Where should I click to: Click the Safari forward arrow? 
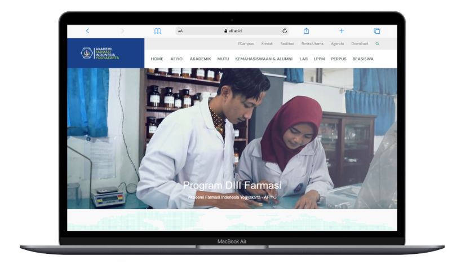pos(122,31)
